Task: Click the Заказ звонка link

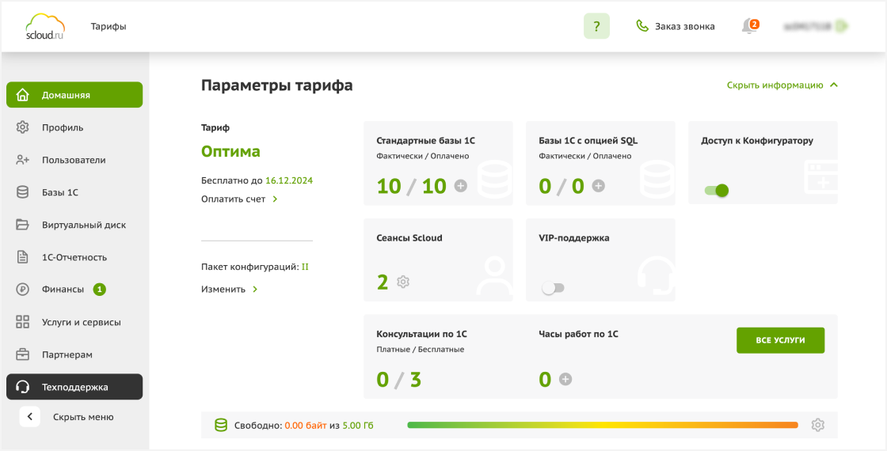Action: 685,26
